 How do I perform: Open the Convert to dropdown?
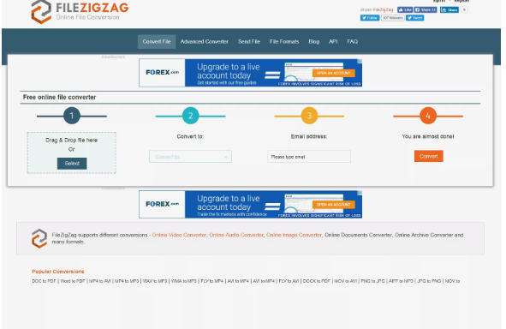(x=190, y=157)
